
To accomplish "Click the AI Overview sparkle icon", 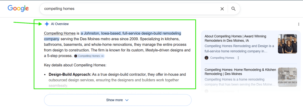I will (x=47, y=24).
